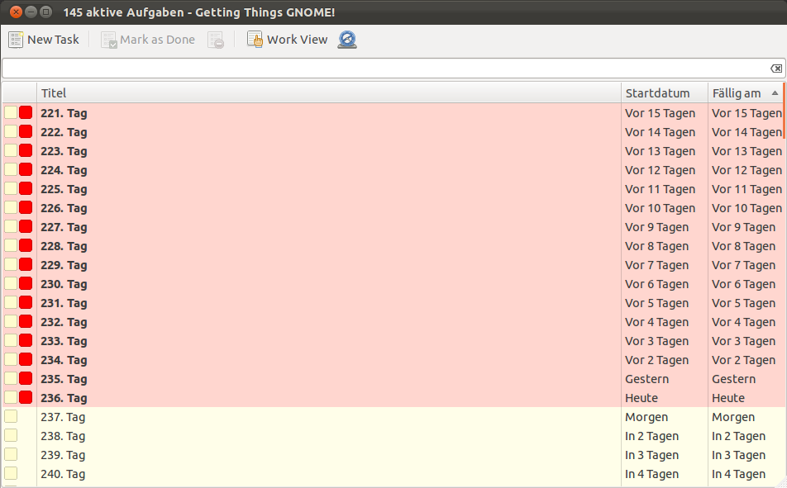Click the orange vertical scrollbar indicator

tap(784, 111)
